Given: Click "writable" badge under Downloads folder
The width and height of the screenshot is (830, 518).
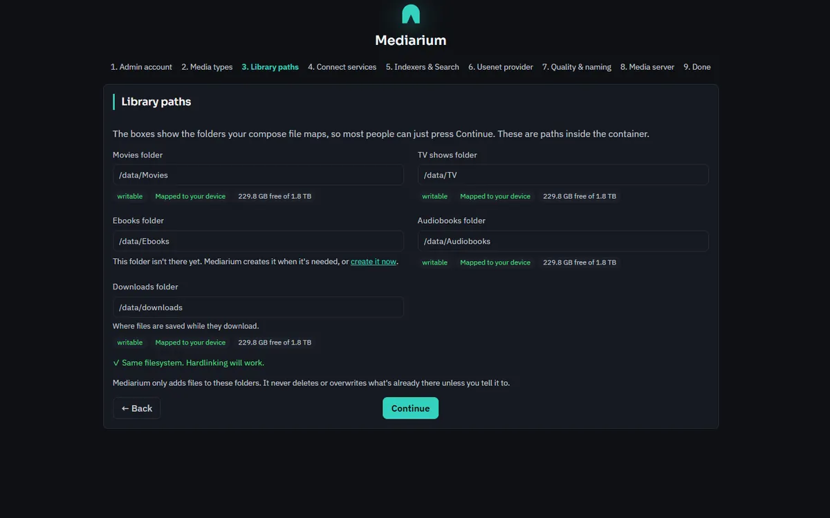Looking at the screenshot, I should [x=130, y=343].
